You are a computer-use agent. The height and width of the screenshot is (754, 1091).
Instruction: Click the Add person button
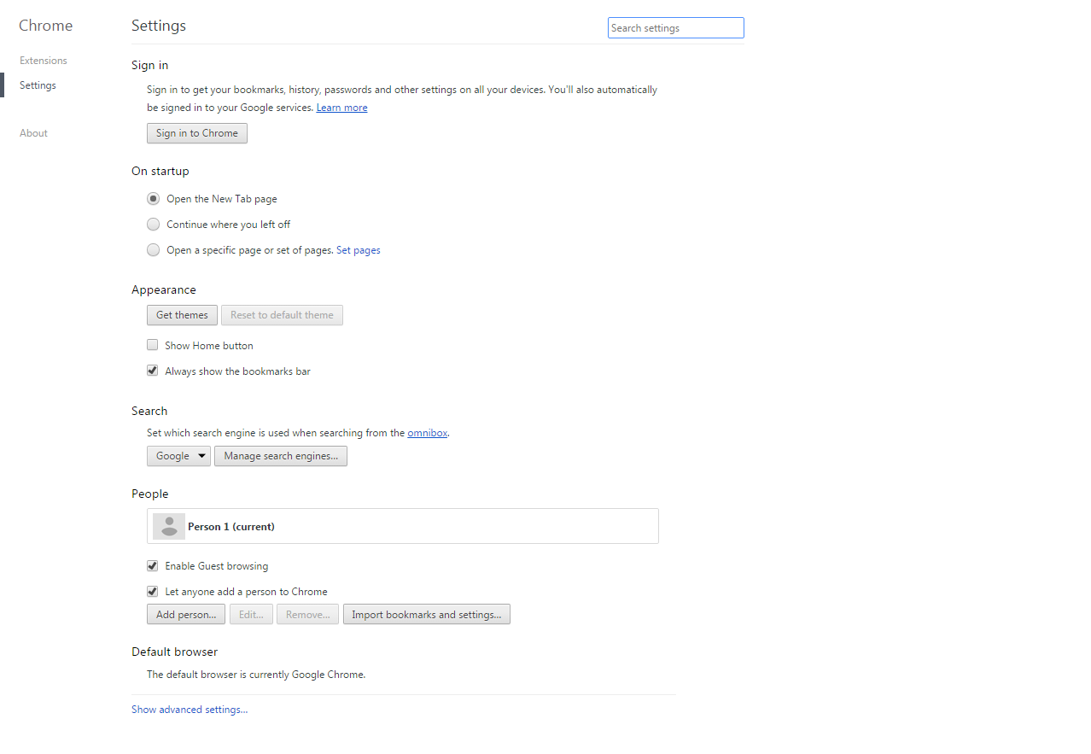pyautogui.click(x=186, y=615)
